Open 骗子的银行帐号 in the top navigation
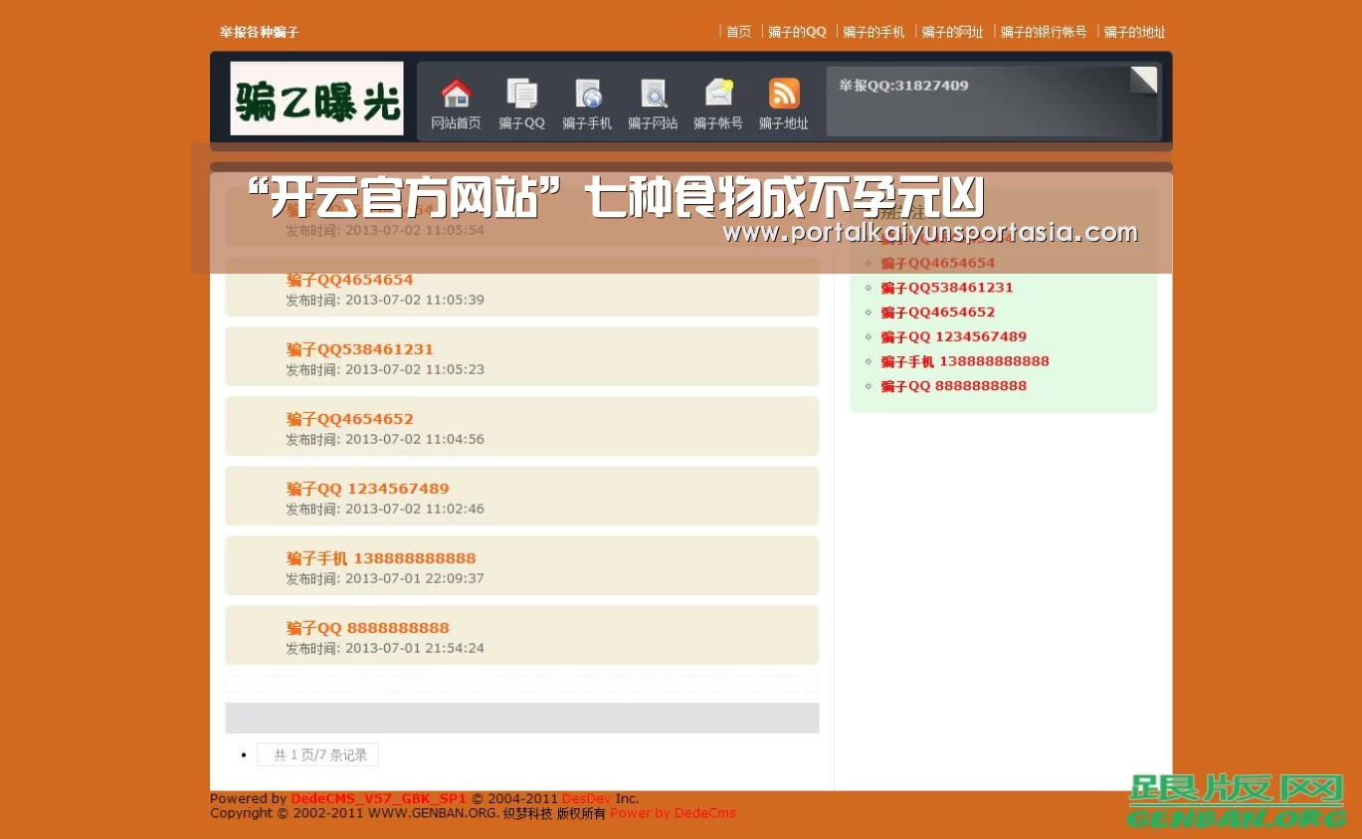The height and width of the screenshot is (839, 1362). (x=1044, y=32)
